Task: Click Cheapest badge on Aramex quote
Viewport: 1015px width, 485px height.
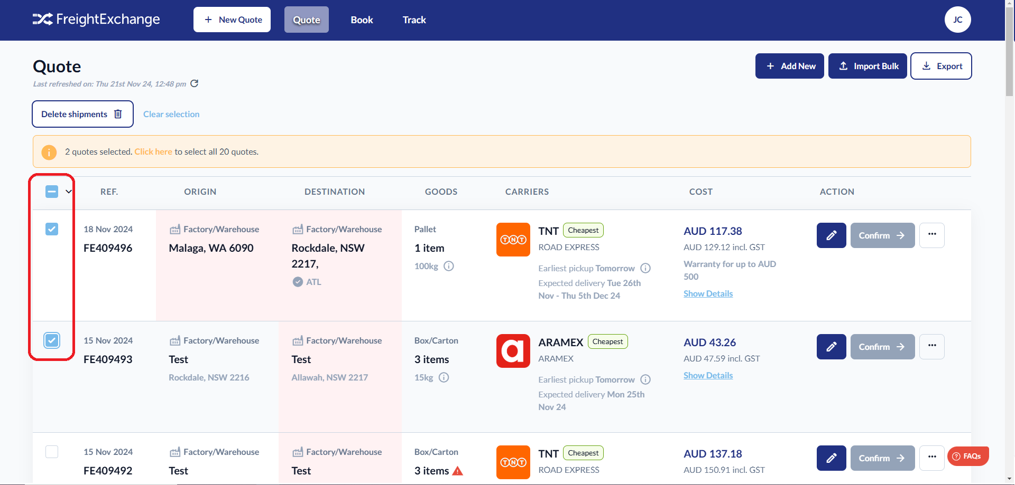Action: (x=608, y=341)
